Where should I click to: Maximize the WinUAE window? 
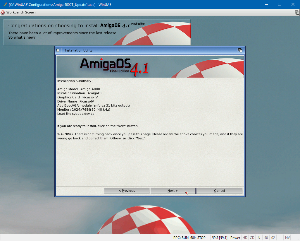coord(279,4)
